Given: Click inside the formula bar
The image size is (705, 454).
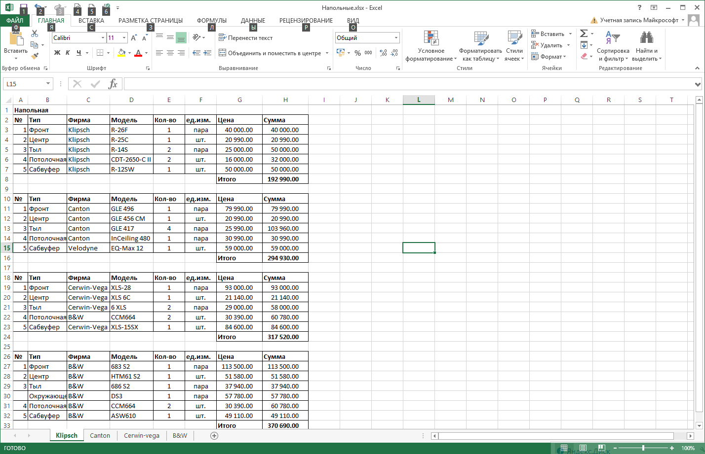Looking at the screenshot, I should pyautogui.click(x=409, y=84).
